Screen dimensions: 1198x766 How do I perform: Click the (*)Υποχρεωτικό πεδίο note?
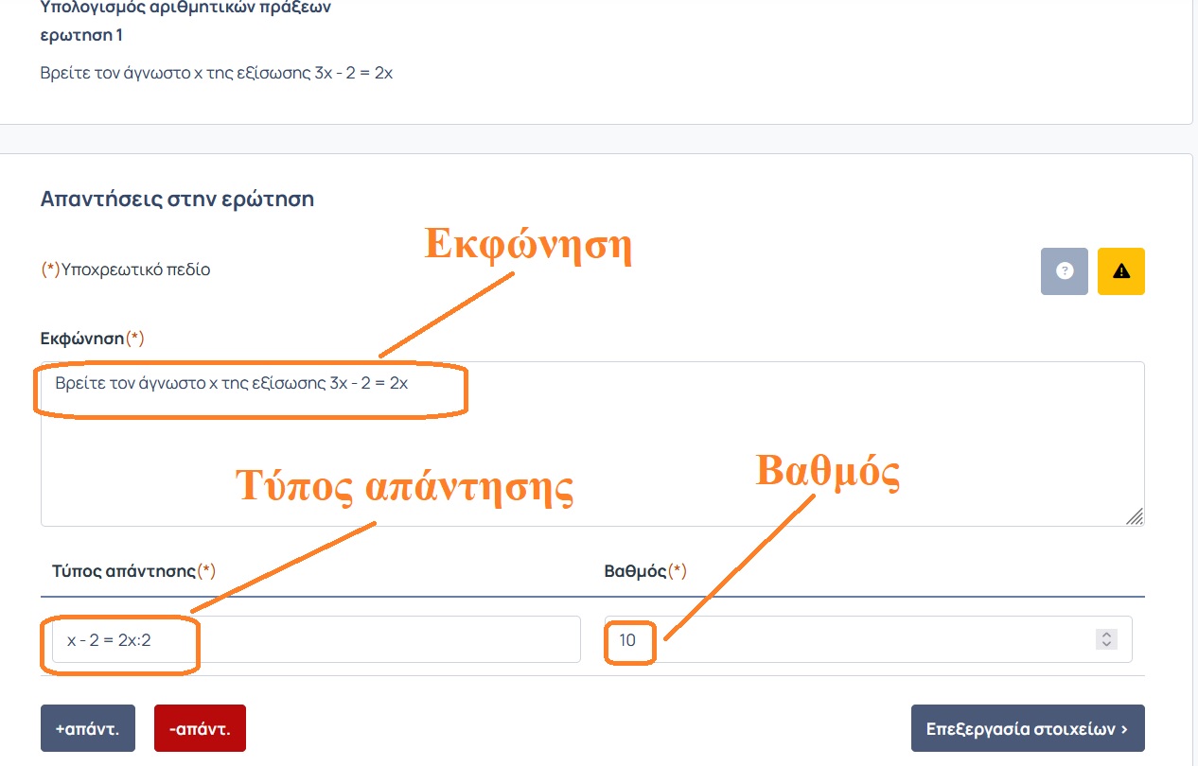pyautogui.click(x=126, y=270)
